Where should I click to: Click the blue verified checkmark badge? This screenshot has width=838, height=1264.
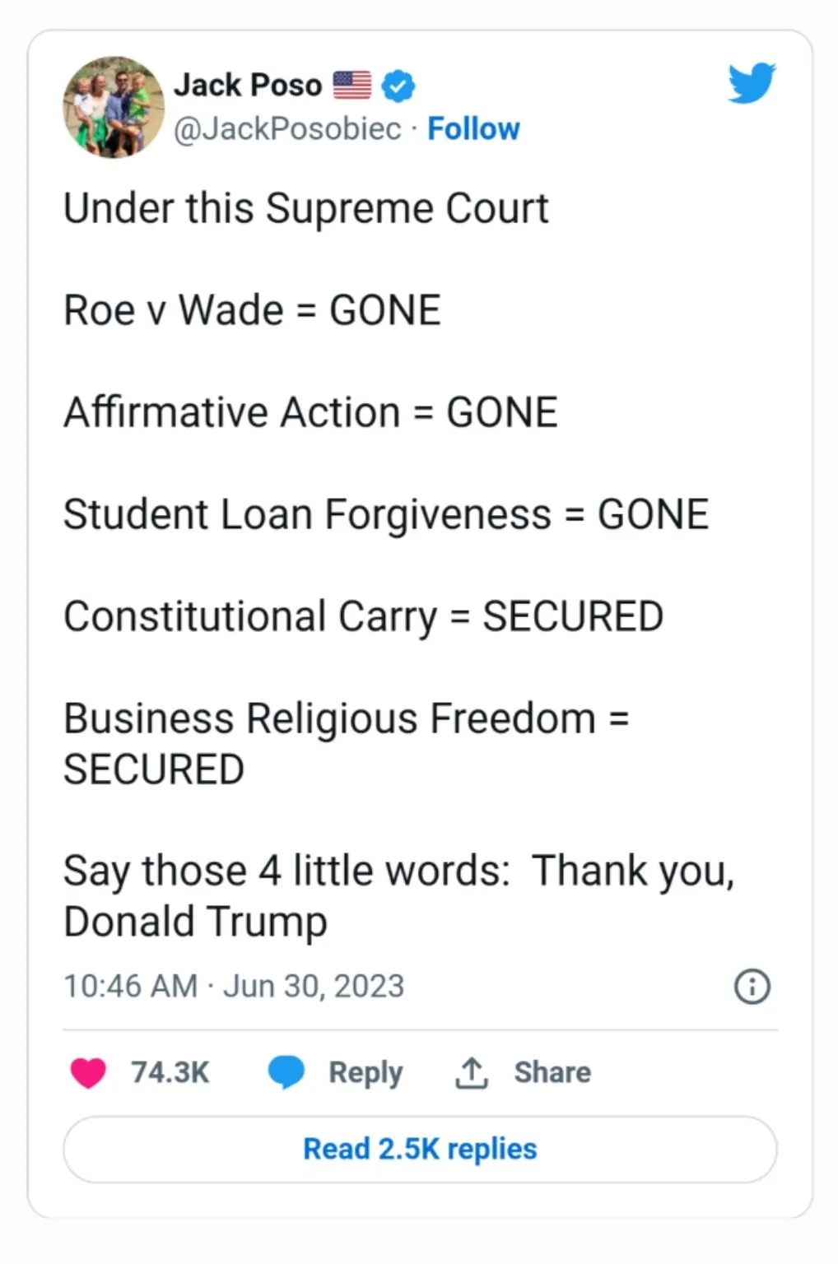tap(398, 86)
